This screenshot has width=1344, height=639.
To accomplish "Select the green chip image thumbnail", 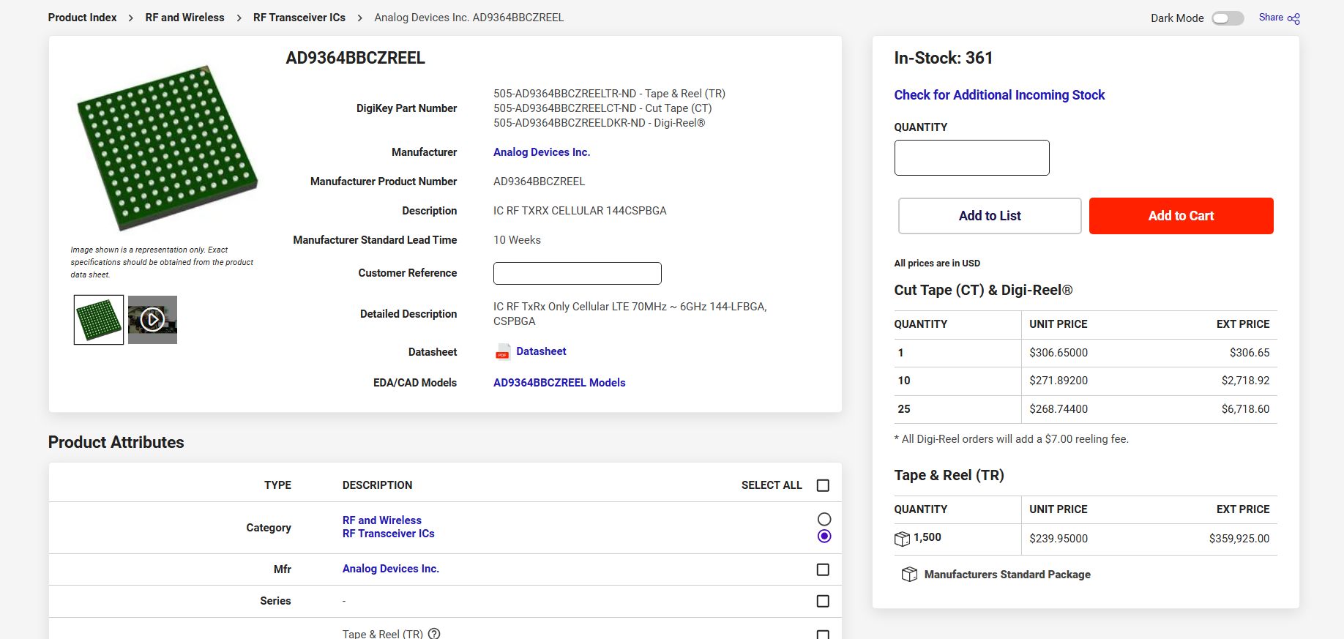I will tap(99, 320).
